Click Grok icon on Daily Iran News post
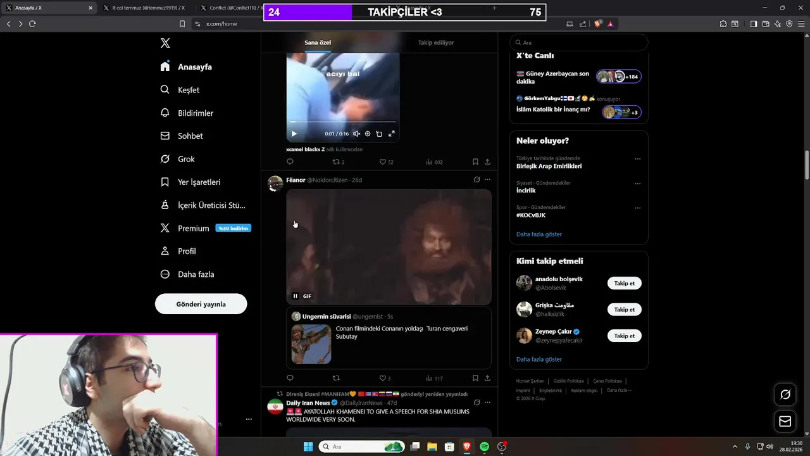Viewport: 810px width, 456px height. 477,402
